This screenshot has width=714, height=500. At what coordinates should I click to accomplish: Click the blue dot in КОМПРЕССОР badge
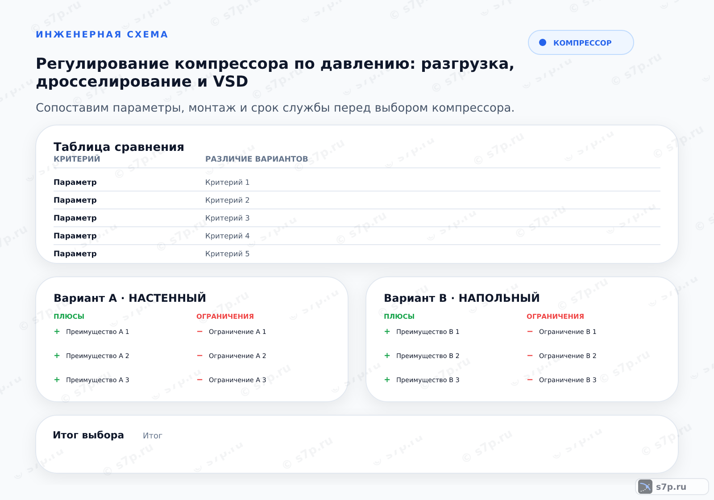[x=543, y=42]
